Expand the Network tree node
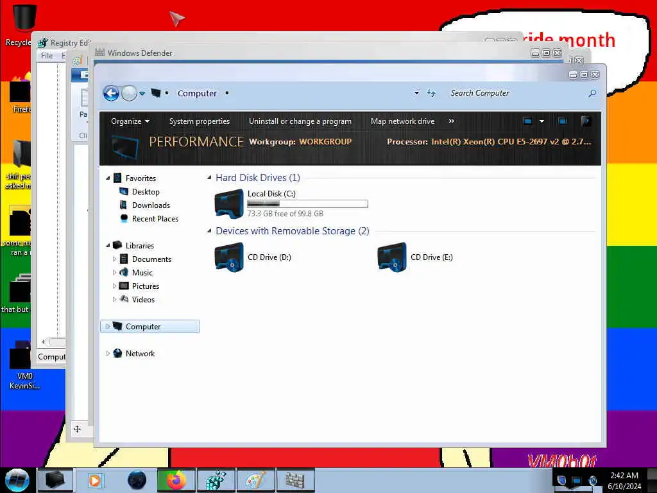Image resolution: width=657 pixels, height=493 pixels. 108,354
